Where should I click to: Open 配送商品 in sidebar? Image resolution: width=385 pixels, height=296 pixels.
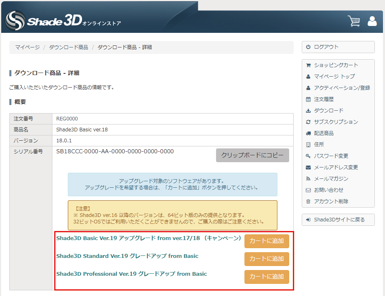pyautogui.click(x=324, y=133)
